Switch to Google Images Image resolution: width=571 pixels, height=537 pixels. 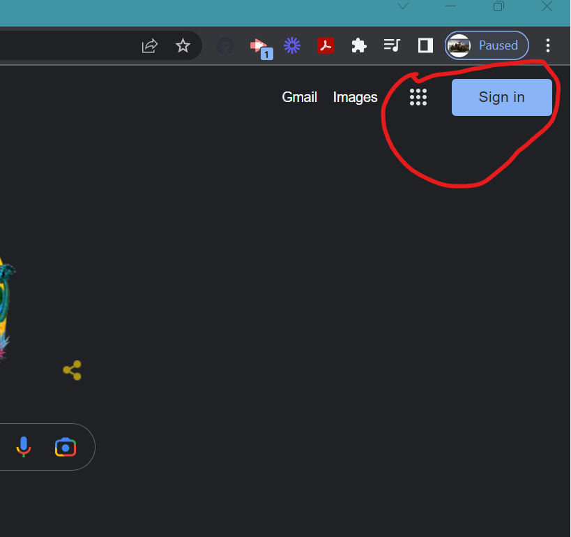(x=355, y=97)
